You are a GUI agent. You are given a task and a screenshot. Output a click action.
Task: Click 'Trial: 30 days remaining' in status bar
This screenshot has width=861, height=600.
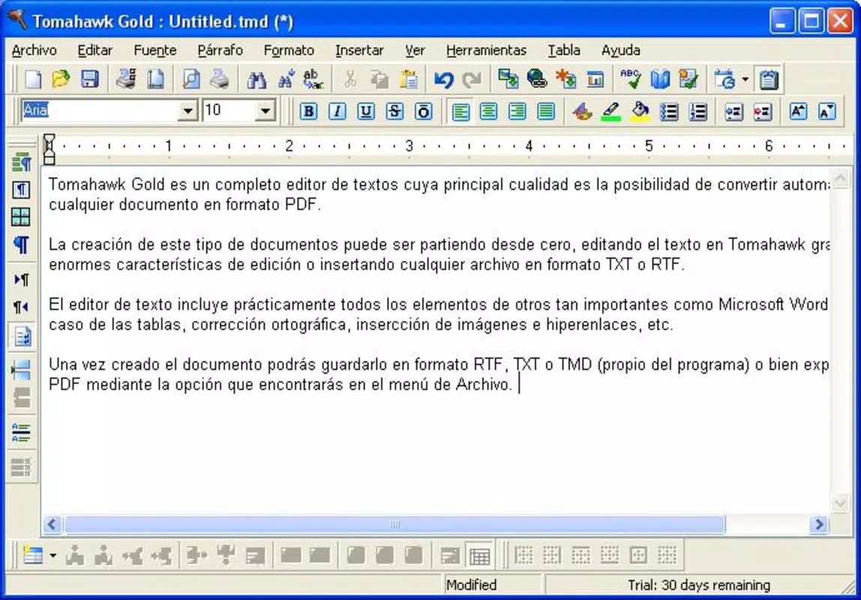click(x=699, y=585)
